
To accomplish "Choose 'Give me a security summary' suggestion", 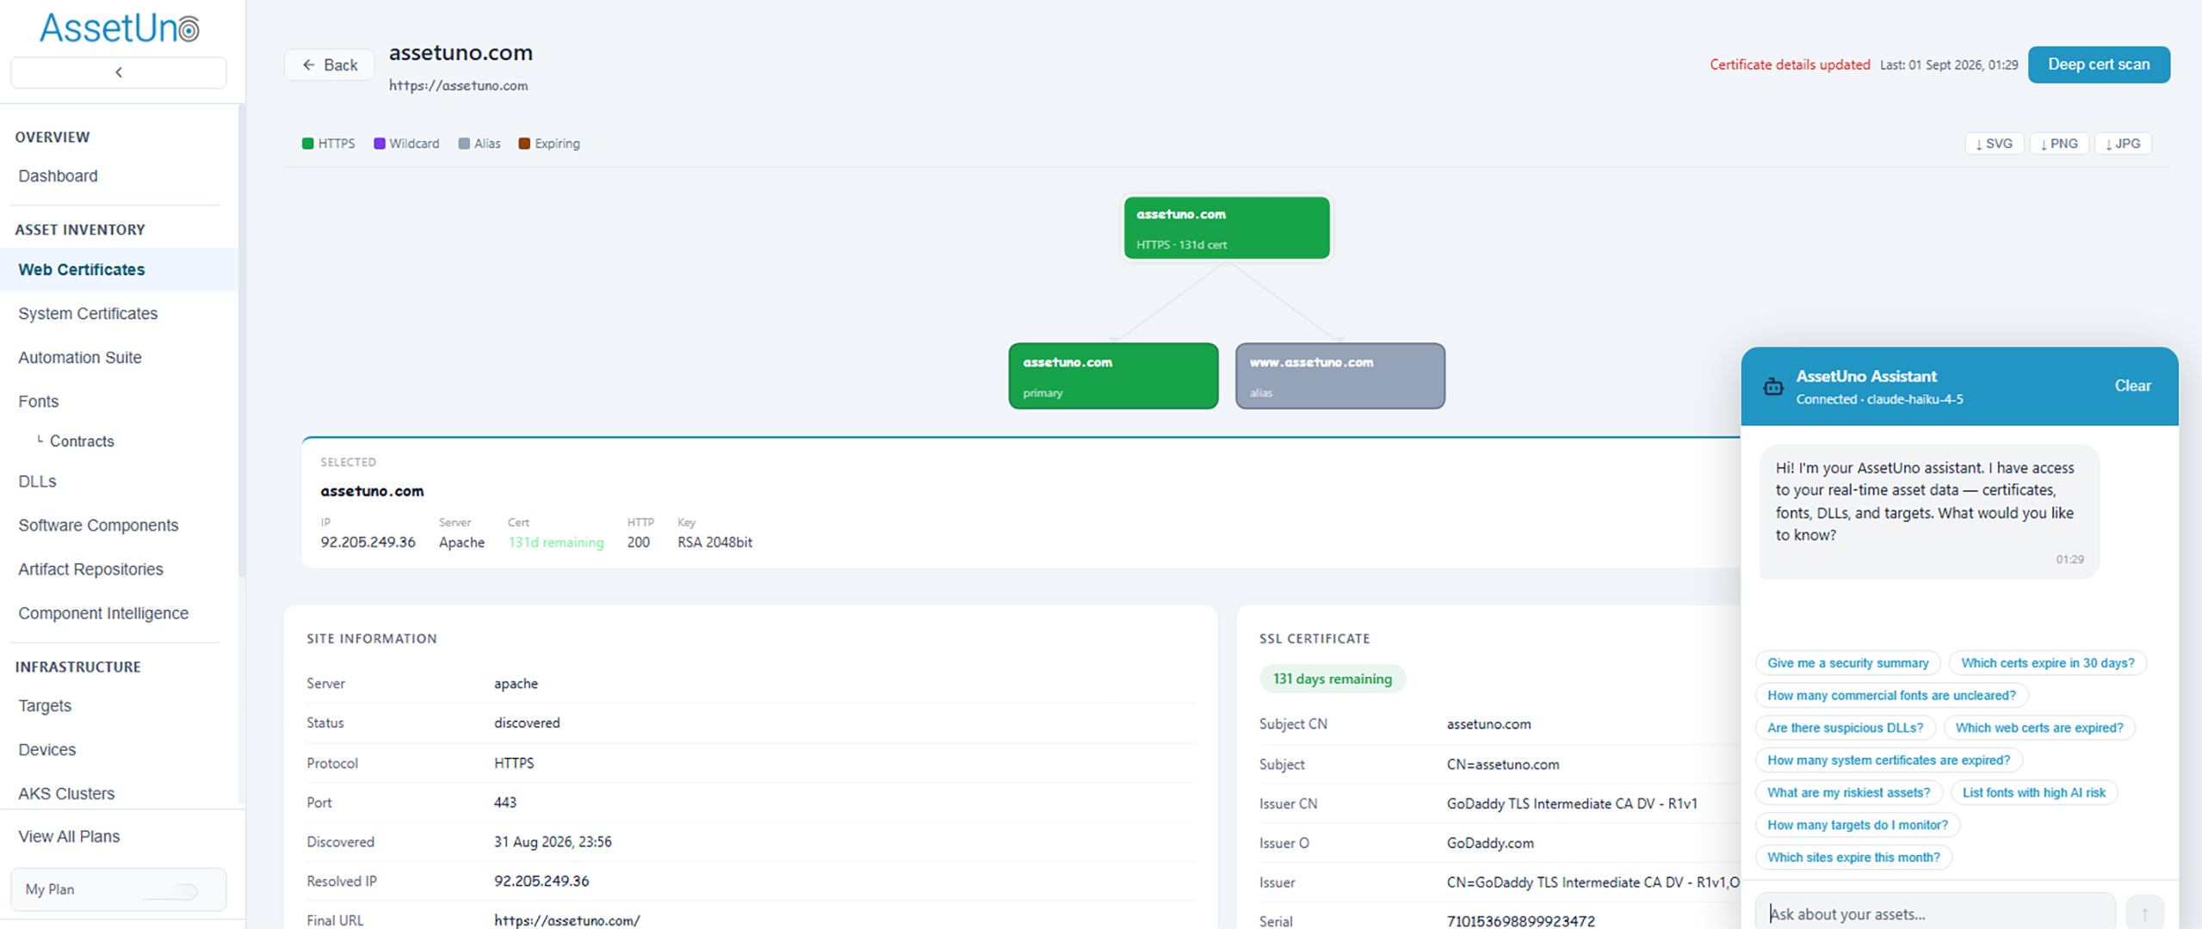I will pyautogui.click(x=1847, y=662).
